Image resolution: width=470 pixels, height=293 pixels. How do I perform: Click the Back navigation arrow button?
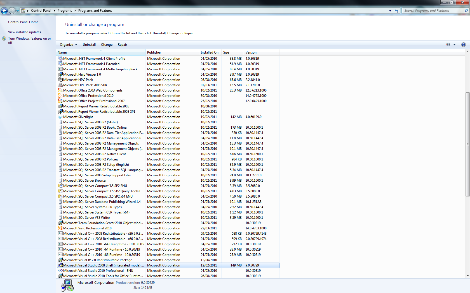4,11
